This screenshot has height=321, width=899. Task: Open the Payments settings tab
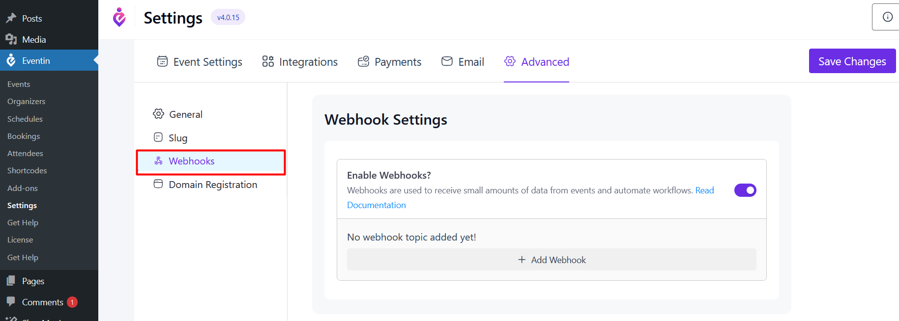click(x=389, y=62)
